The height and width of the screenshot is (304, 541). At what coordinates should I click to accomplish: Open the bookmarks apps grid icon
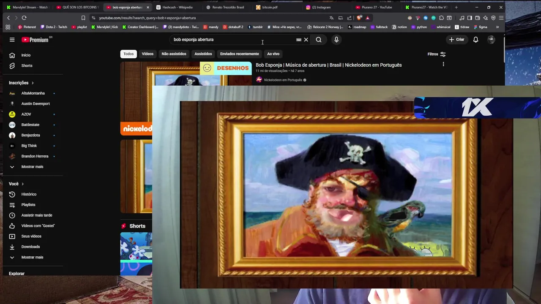point(8,27)
